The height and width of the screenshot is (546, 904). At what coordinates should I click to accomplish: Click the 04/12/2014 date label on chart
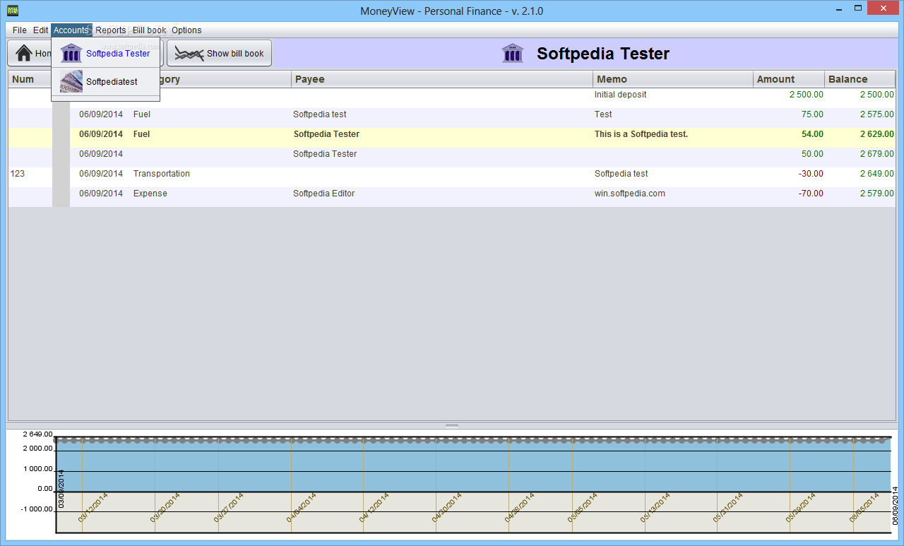(374, 507)
